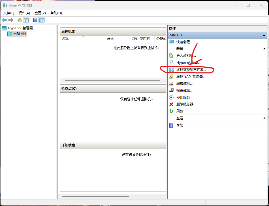Click the 操作 pane title
The height and width of the screenshot is (206, 269).
click(x=172, y=28)
